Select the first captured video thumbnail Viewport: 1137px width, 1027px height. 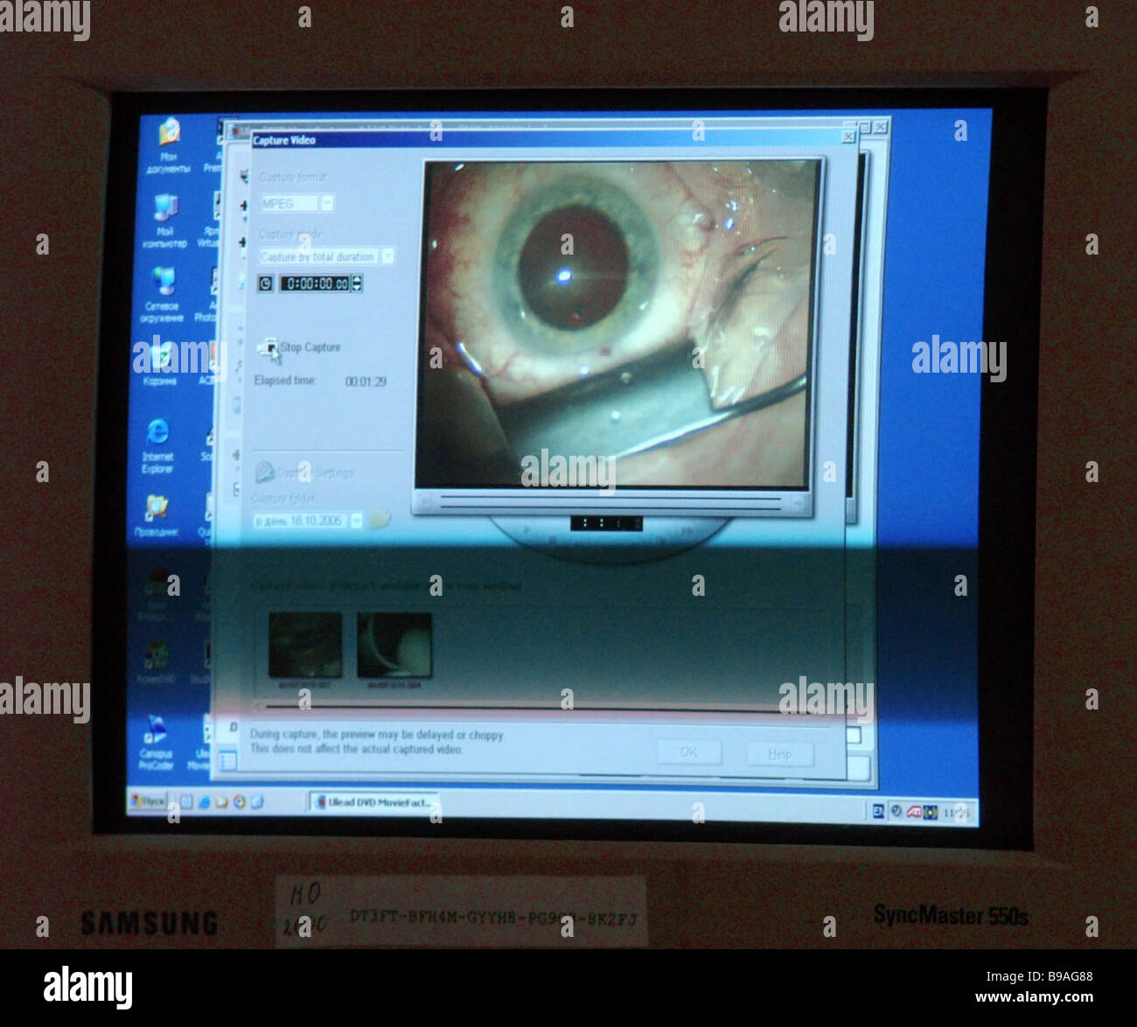tap(305, 645)
